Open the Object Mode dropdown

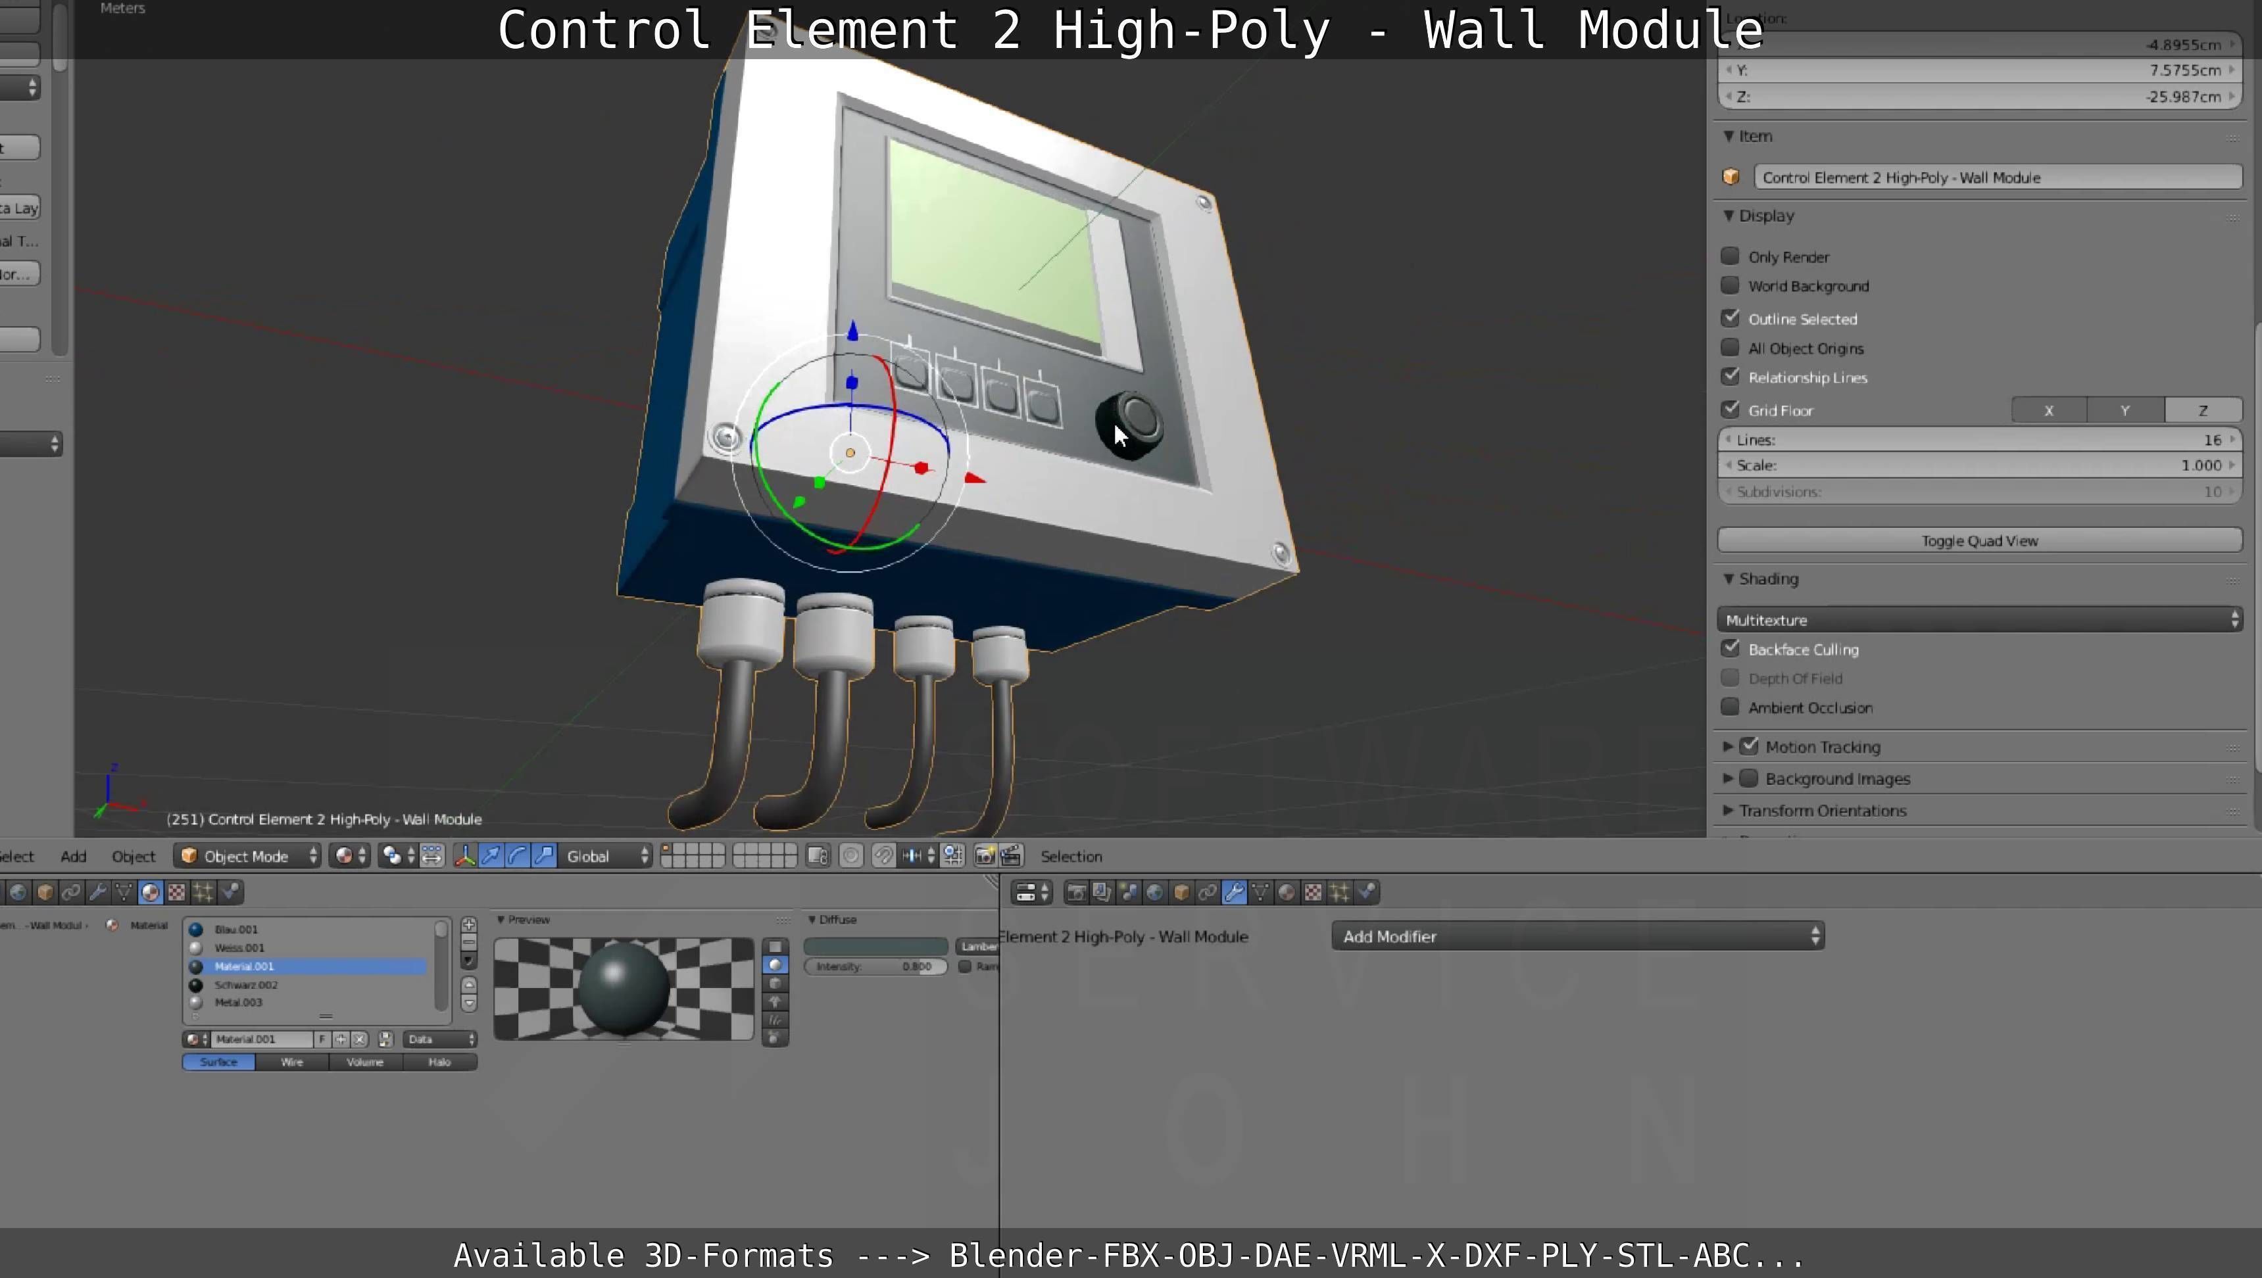(x=247, y=856)
